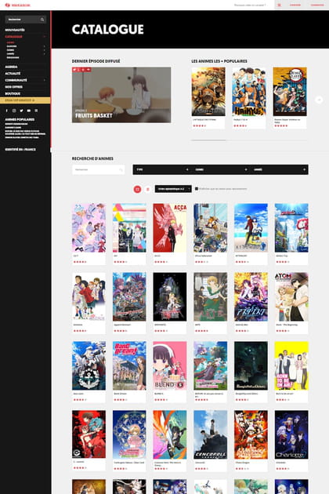Open Wakanim's Facebook page icon

(x=7, y=111)
